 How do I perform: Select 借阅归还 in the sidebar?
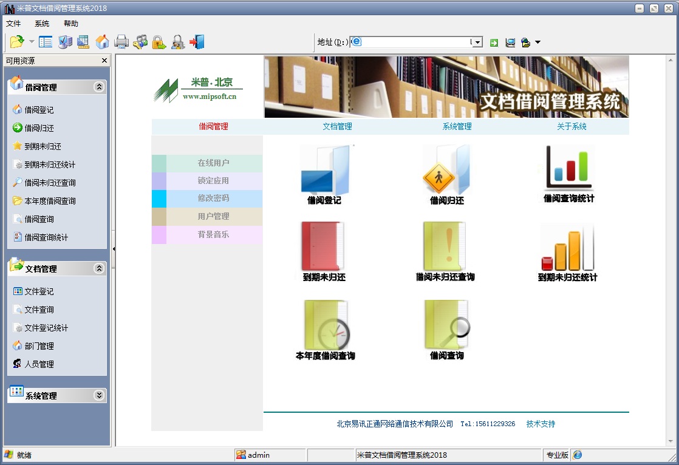pyautogui.click(x=33, y=128)
